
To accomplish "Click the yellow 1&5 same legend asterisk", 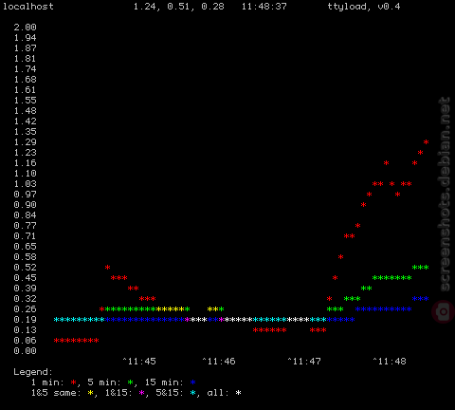I will (91, 393).
